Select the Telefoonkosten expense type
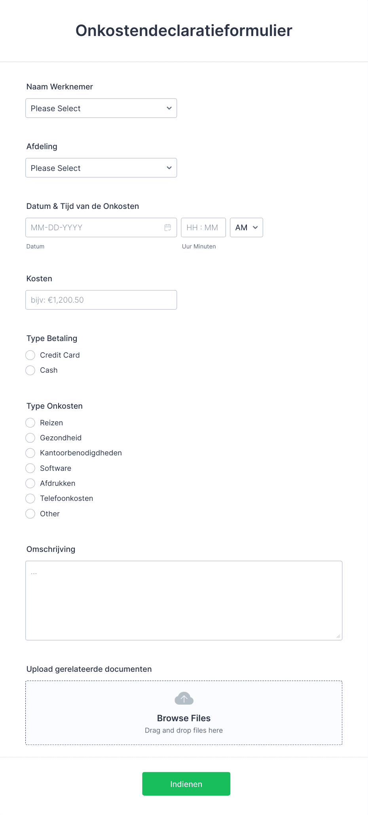The image size is (368, 815). 30,498
